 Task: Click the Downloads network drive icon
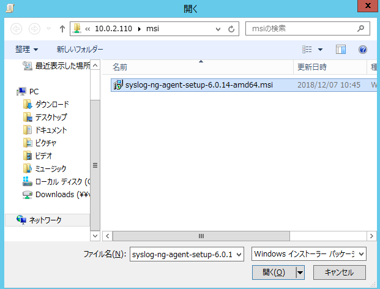tap(28, 195)
